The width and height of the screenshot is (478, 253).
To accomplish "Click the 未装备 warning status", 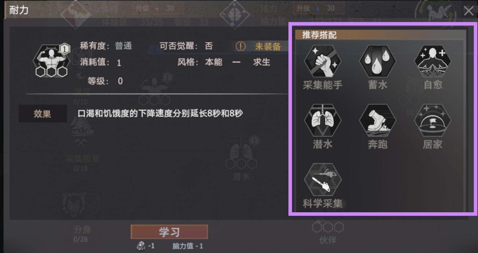I will 258,46.
